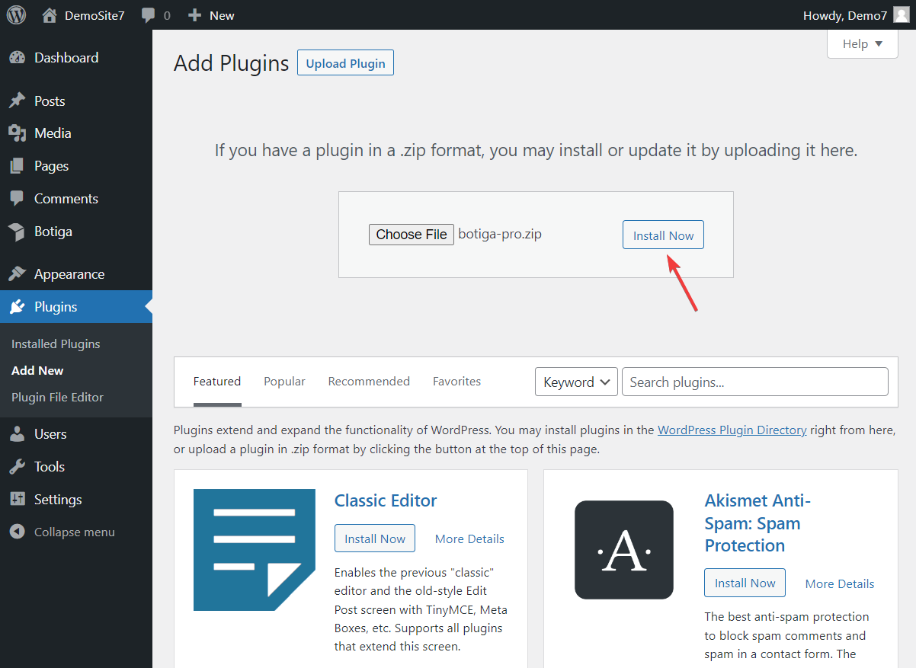Switch to the Favorites tab
Viewport: 916px width, 668px height.
[x=456, y=382]
